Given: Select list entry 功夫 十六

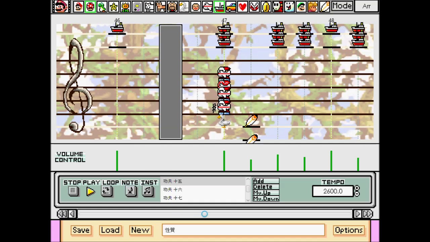Looking at the screenshot, I should 204,190.
